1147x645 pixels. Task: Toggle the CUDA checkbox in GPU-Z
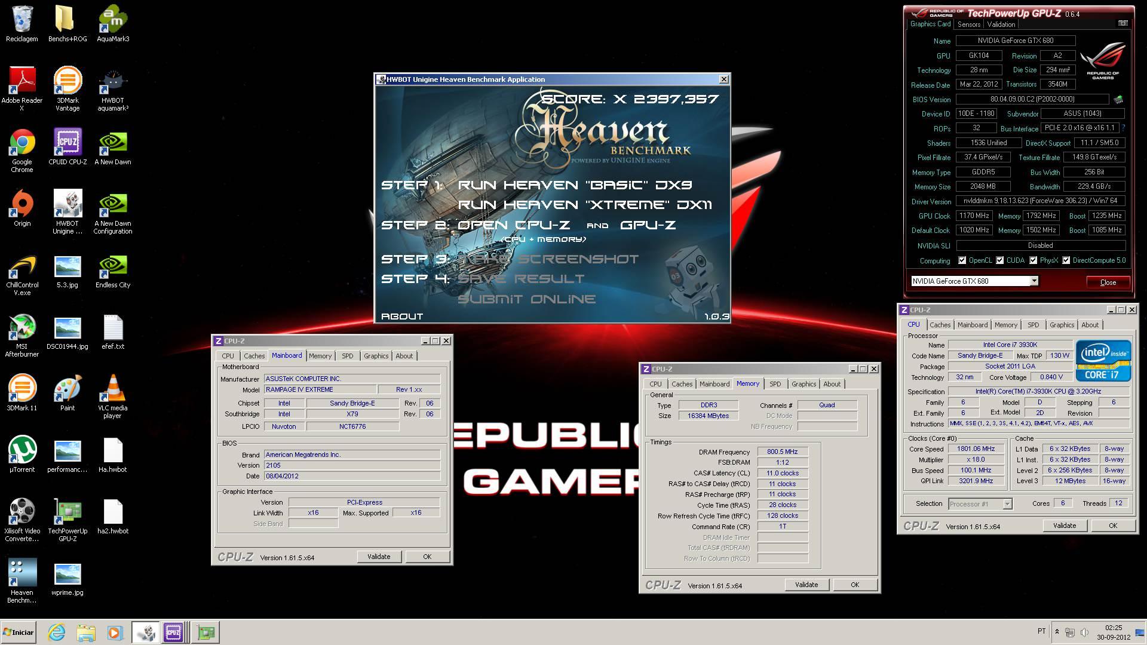tap(999, 260)
